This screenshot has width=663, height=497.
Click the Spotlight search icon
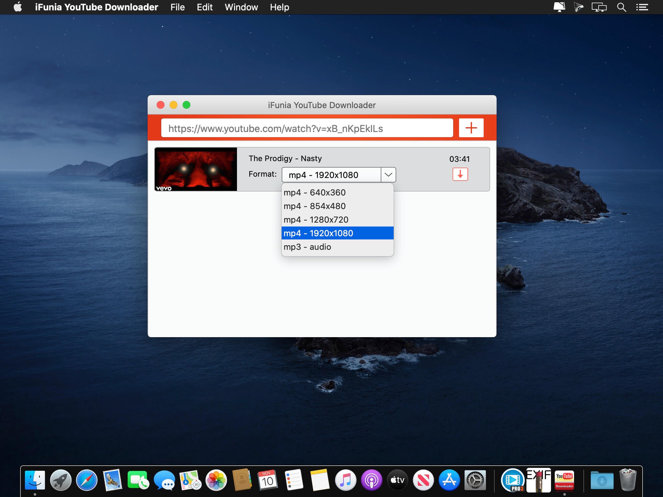point(621,7)
